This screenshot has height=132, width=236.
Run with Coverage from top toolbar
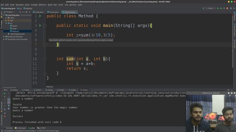[x=224, y=8]
